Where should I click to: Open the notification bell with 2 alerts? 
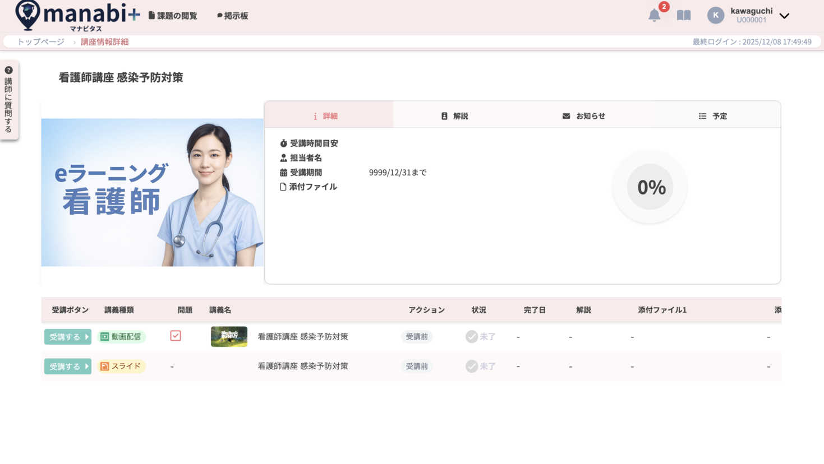[x=654, y=14]
